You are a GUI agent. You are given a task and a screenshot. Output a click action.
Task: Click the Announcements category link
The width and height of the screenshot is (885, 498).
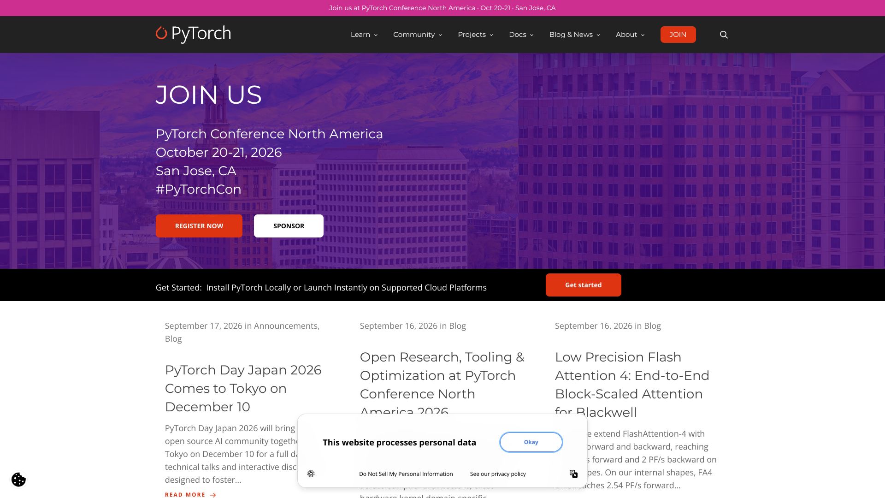286,326
